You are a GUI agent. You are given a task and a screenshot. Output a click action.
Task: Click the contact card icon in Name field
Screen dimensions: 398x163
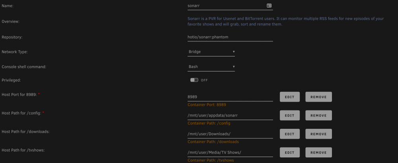[x=269, y=6]
